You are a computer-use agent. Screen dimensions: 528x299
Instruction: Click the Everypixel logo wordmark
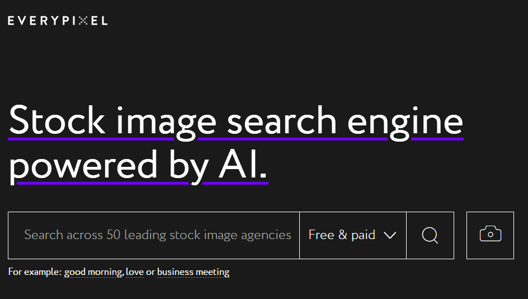click(x=58, y=21)
